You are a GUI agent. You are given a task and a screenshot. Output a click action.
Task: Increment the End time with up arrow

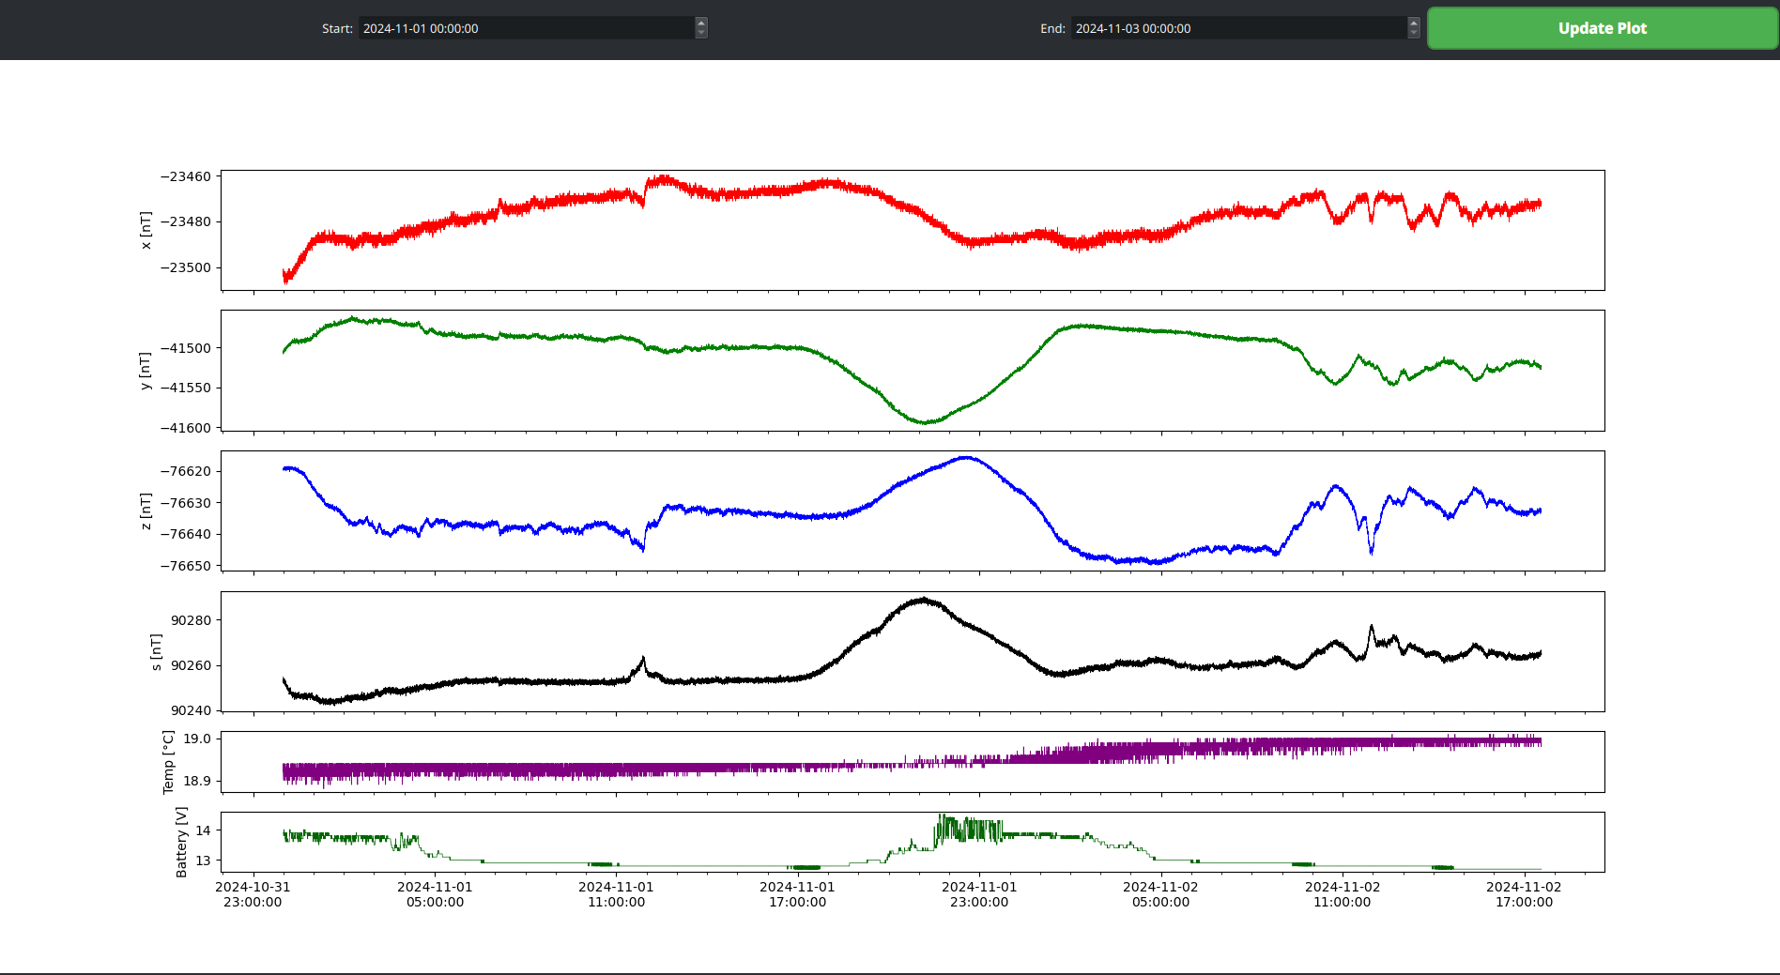pos(1414,23)
